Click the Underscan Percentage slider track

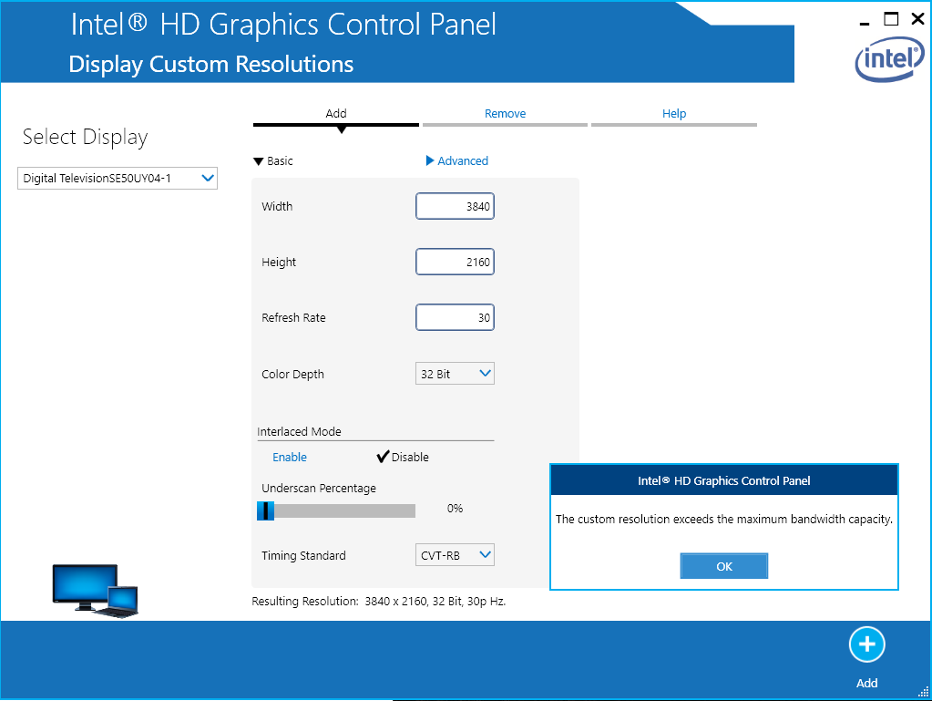pyautogui.click(x=336, y=510)
